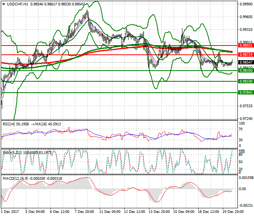Click the 19 Dec 20:00 time axis label
This screenshot has height=216, width=254.
coord(232,211)
